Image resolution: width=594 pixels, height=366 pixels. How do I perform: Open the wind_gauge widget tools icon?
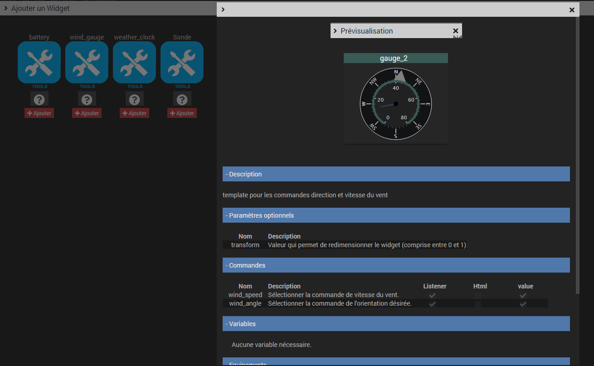pyautogui.click(x=87, y=63)
